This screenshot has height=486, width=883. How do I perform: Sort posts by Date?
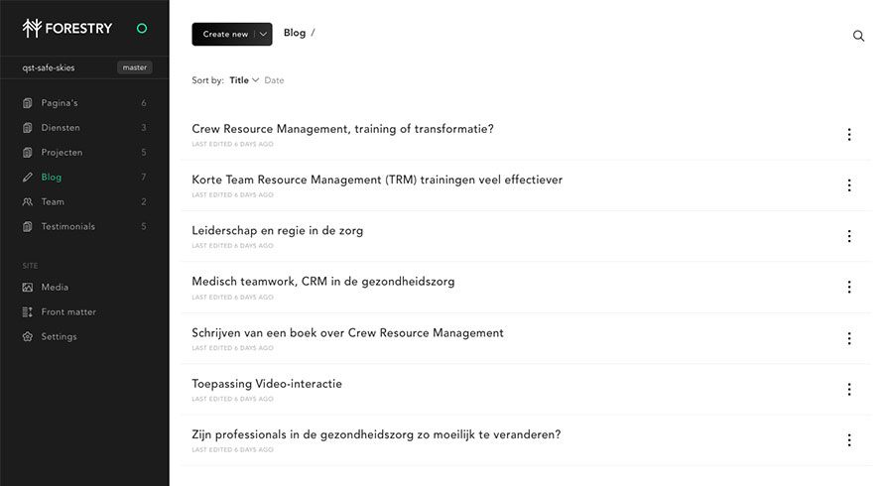(x=274, y=80)
